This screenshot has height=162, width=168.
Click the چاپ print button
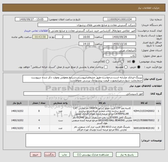pos(64,155)
